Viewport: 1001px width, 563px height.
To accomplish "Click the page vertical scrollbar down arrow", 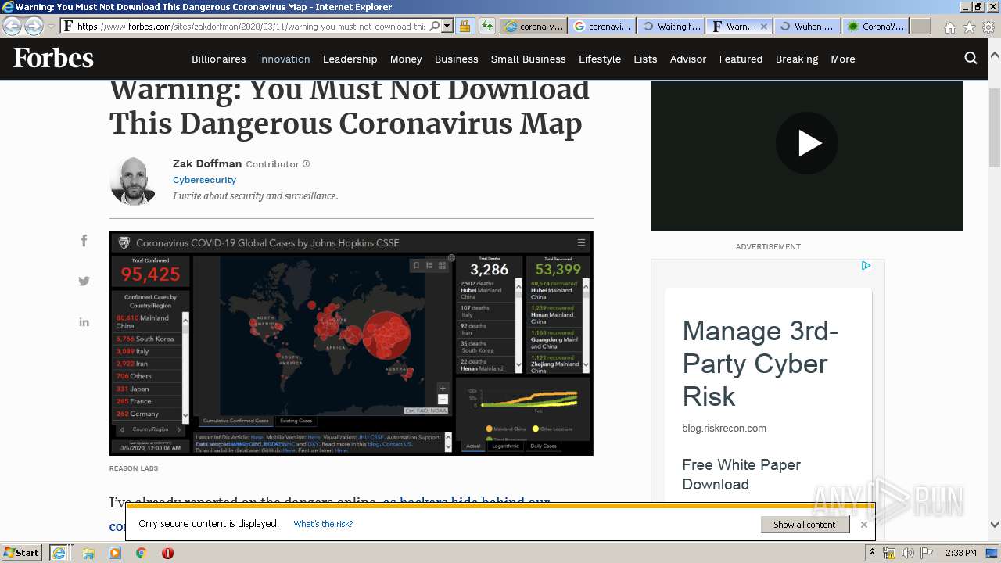I will point(995,525).
